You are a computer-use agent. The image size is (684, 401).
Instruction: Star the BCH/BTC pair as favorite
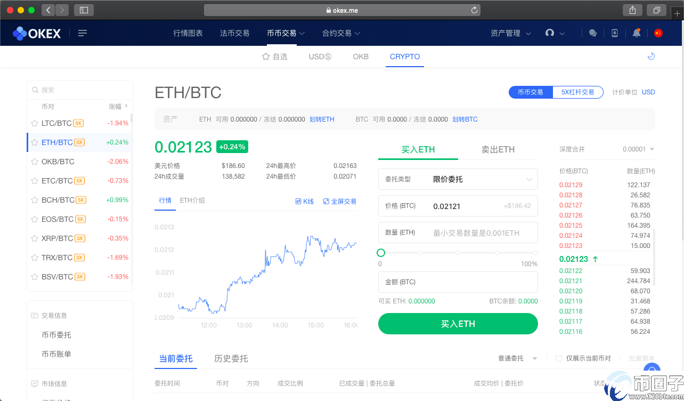[x=35, y=200]
